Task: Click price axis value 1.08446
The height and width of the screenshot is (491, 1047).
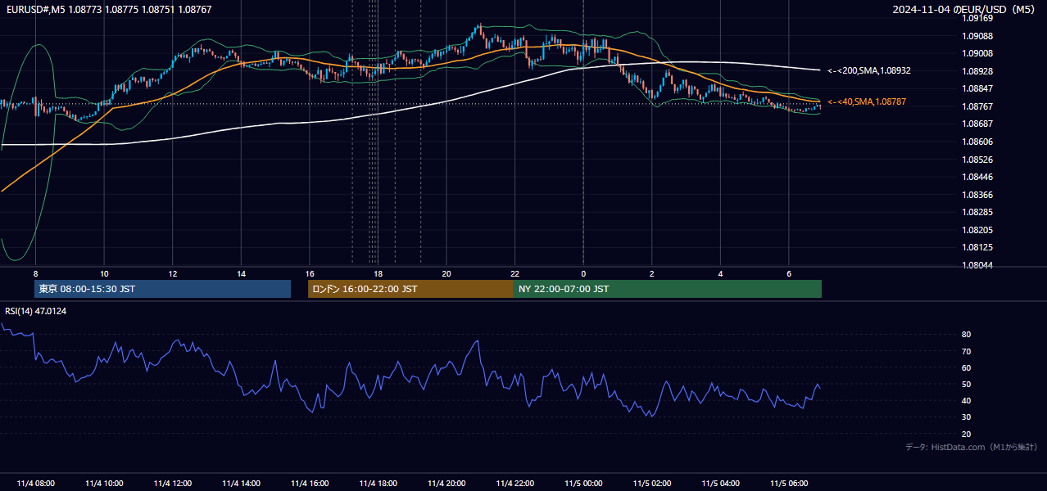Action: click(977, 177)
